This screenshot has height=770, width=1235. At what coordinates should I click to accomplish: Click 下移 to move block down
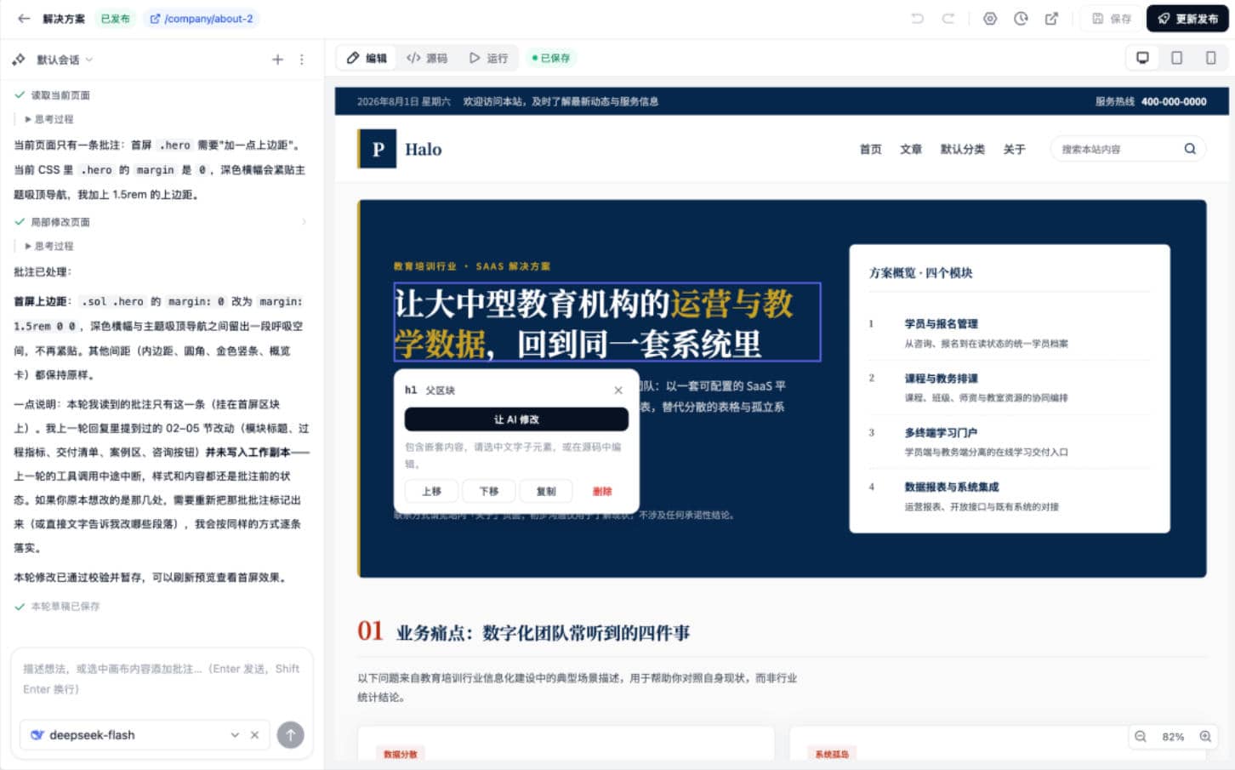pos(489,492)
